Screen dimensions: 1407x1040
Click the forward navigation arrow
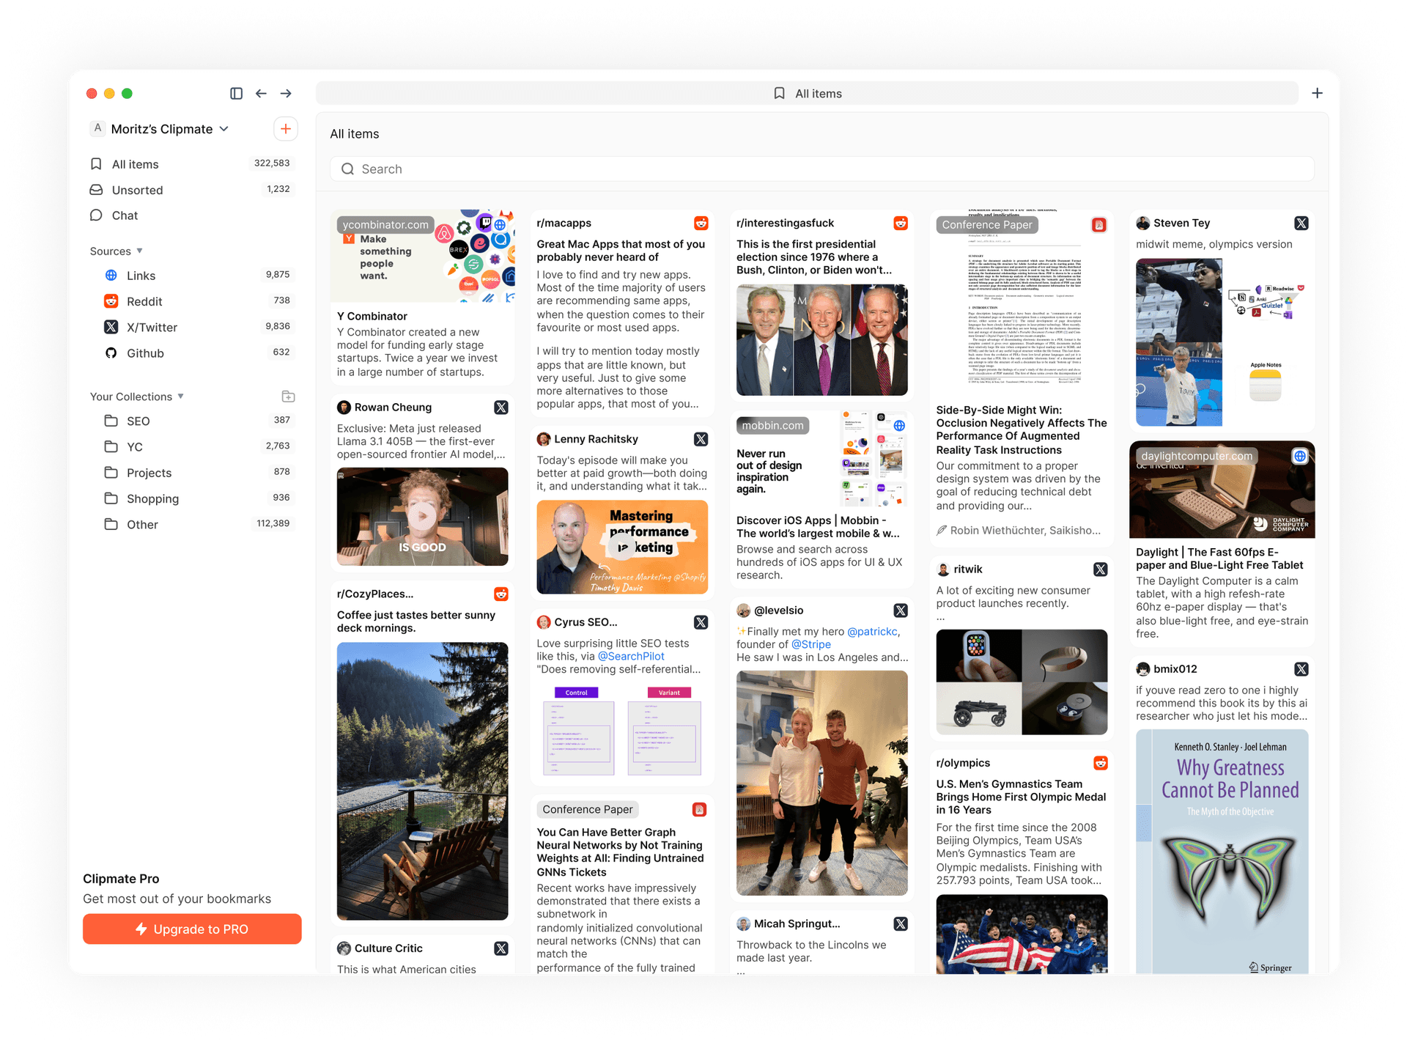pos(286,93)
